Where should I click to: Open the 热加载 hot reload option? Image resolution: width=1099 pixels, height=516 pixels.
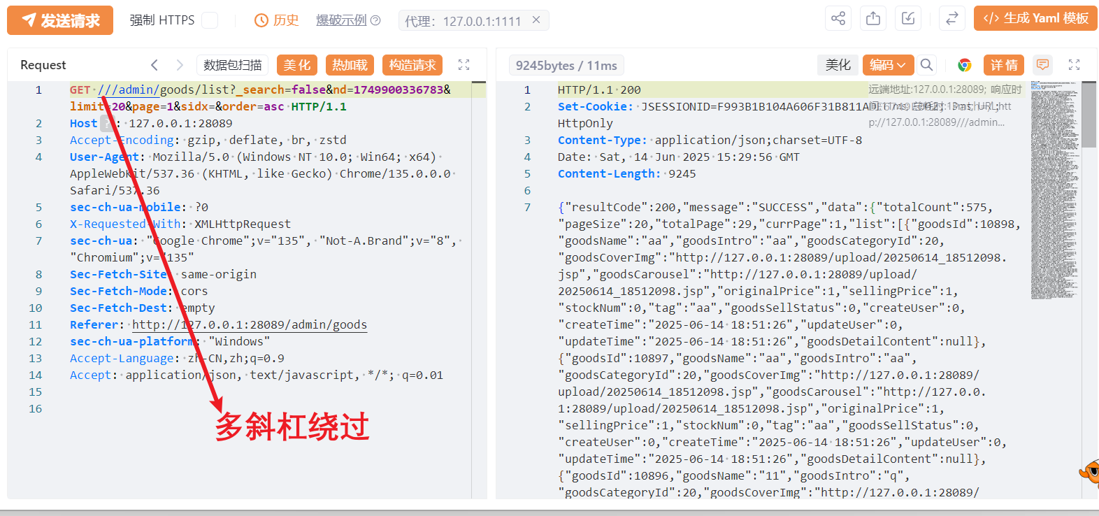click(x=350, y=65)
